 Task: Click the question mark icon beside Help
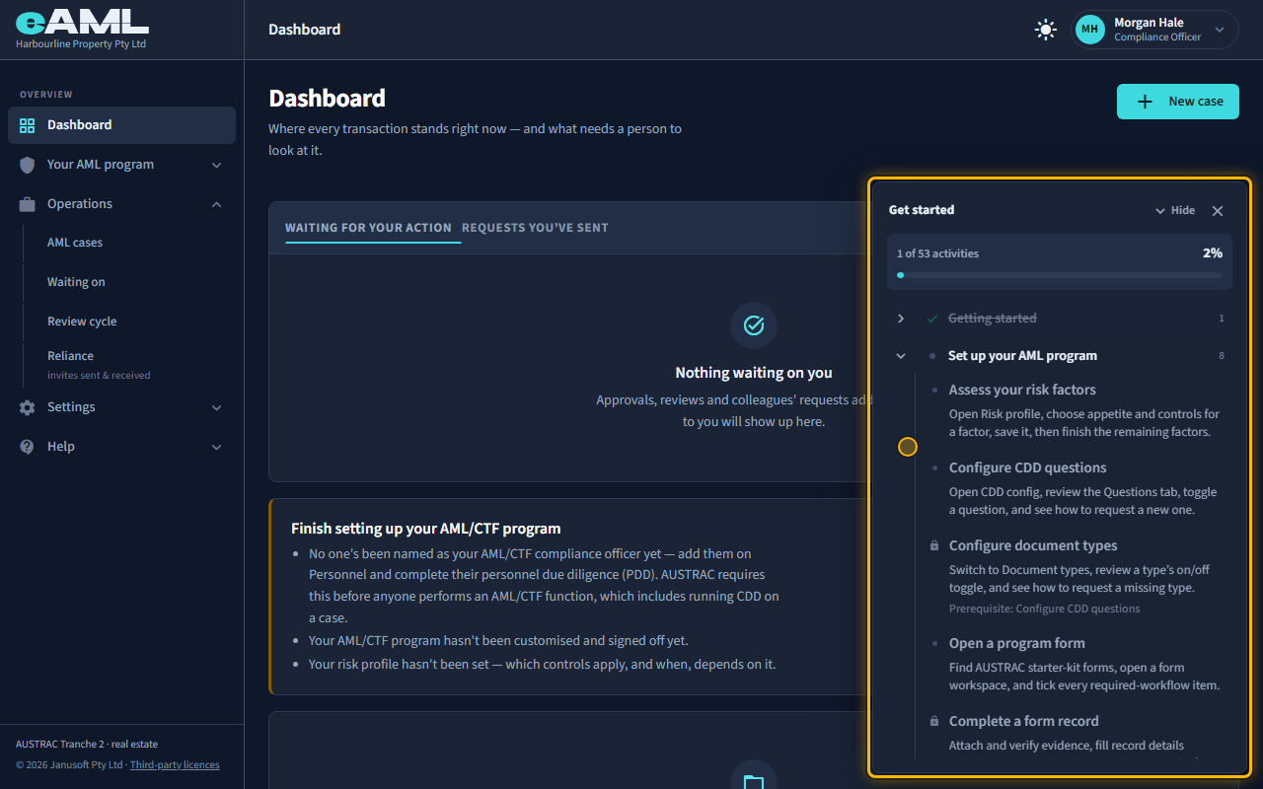pos(27,447)
